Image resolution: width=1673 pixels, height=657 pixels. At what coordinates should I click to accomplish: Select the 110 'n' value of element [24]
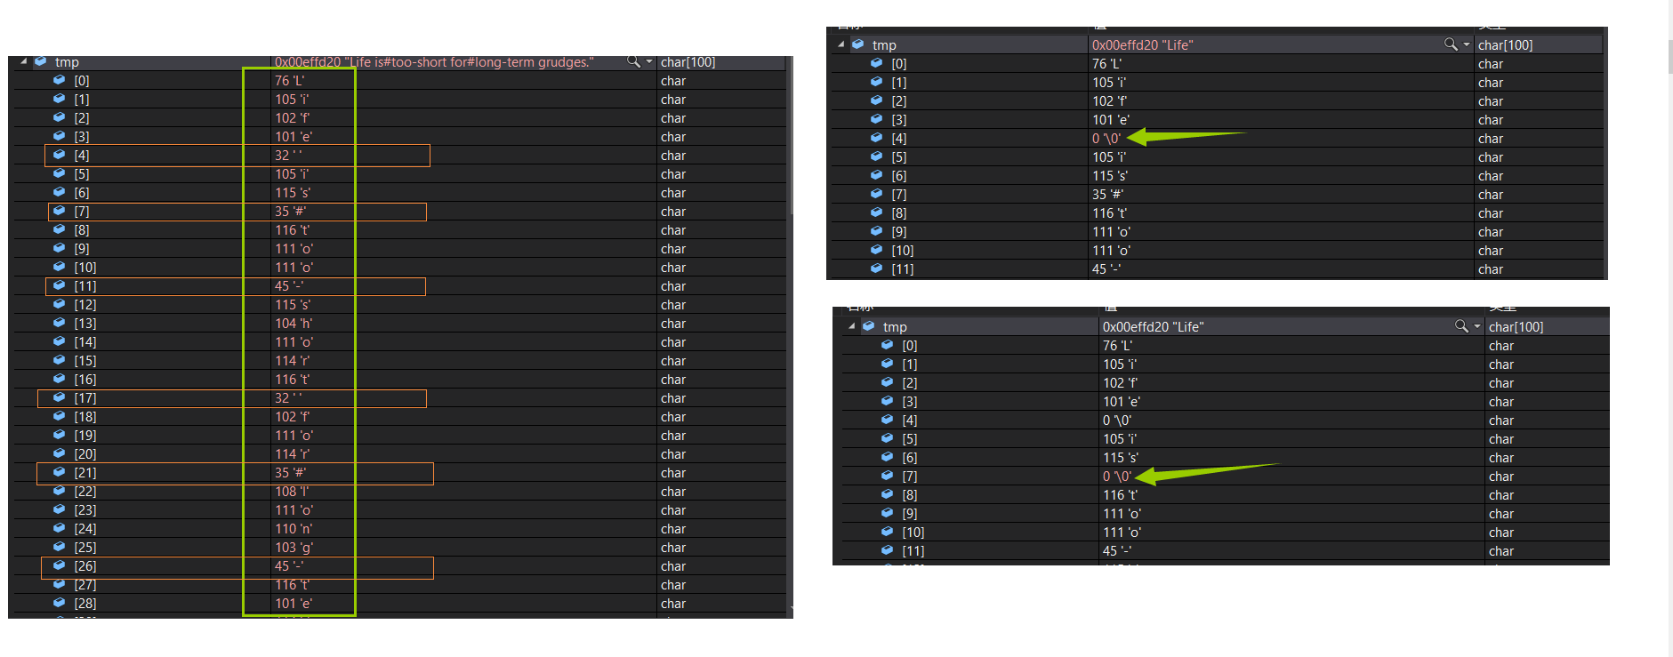click(x=294, y=528)
